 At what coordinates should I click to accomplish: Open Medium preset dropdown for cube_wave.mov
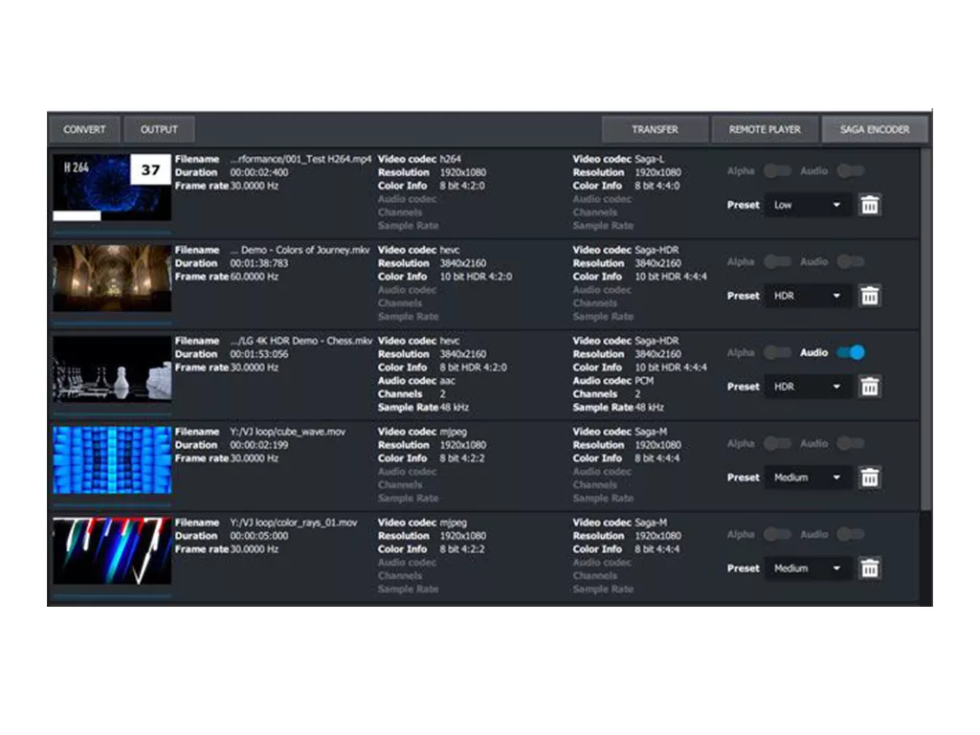click(x=807, y=478)
